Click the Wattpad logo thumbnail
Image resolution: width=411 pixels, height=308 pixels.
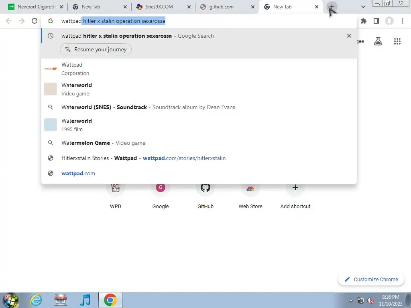tap(50, 69)
